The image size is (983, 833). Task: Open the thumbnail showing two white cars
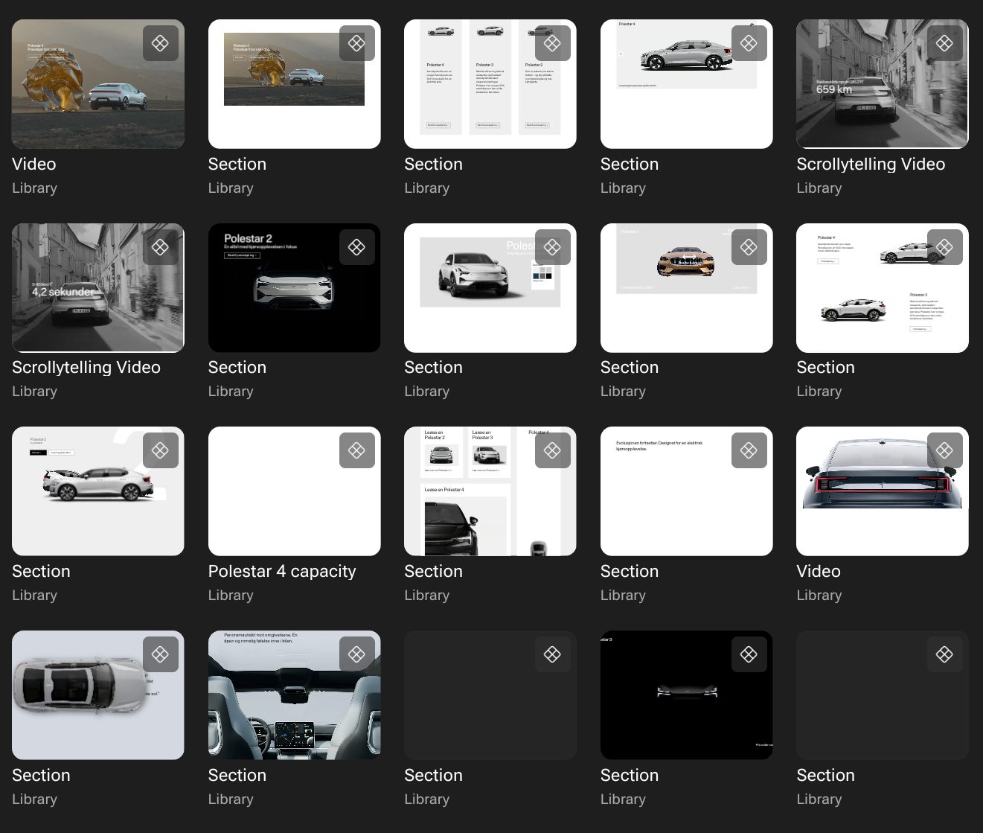[x=883, y=287]
